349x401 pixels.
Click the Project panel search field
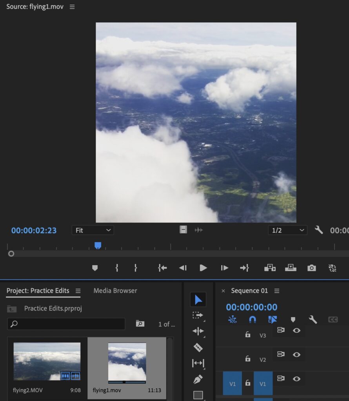point(66,324)
